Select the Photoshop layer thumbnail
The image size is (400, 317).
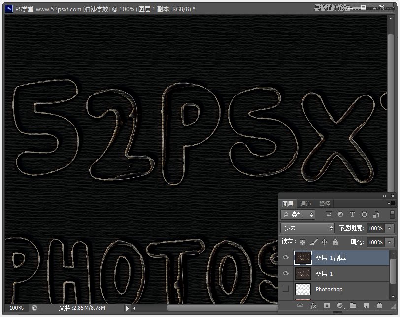click(302, 289)
